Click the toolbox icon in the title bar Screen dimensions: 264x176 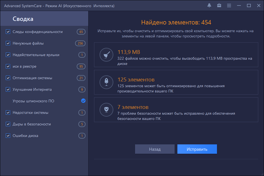point(219,5)
